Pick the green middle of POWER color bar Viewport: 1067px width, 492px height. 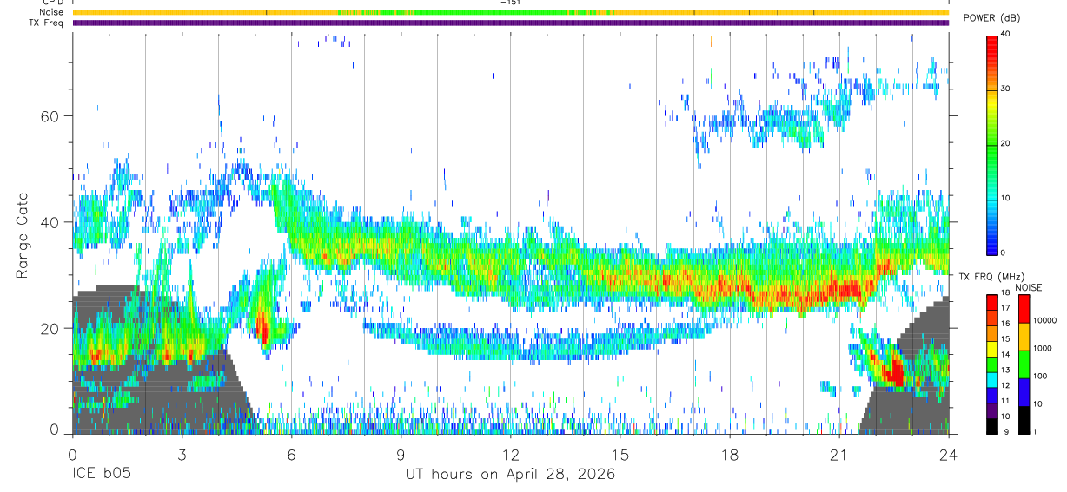(x=991, y=148)
